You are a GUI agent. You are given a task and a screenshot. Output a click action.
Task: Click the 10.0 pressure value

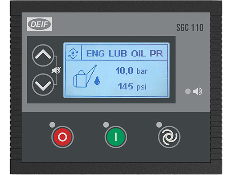125,70
